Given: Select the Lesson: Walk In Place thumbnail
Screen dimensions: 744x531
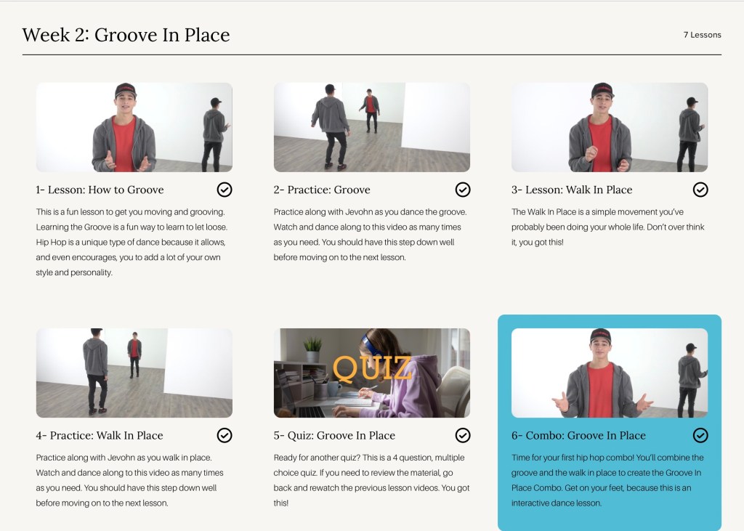Looking at the screenshot, I should tap(610, 127).
